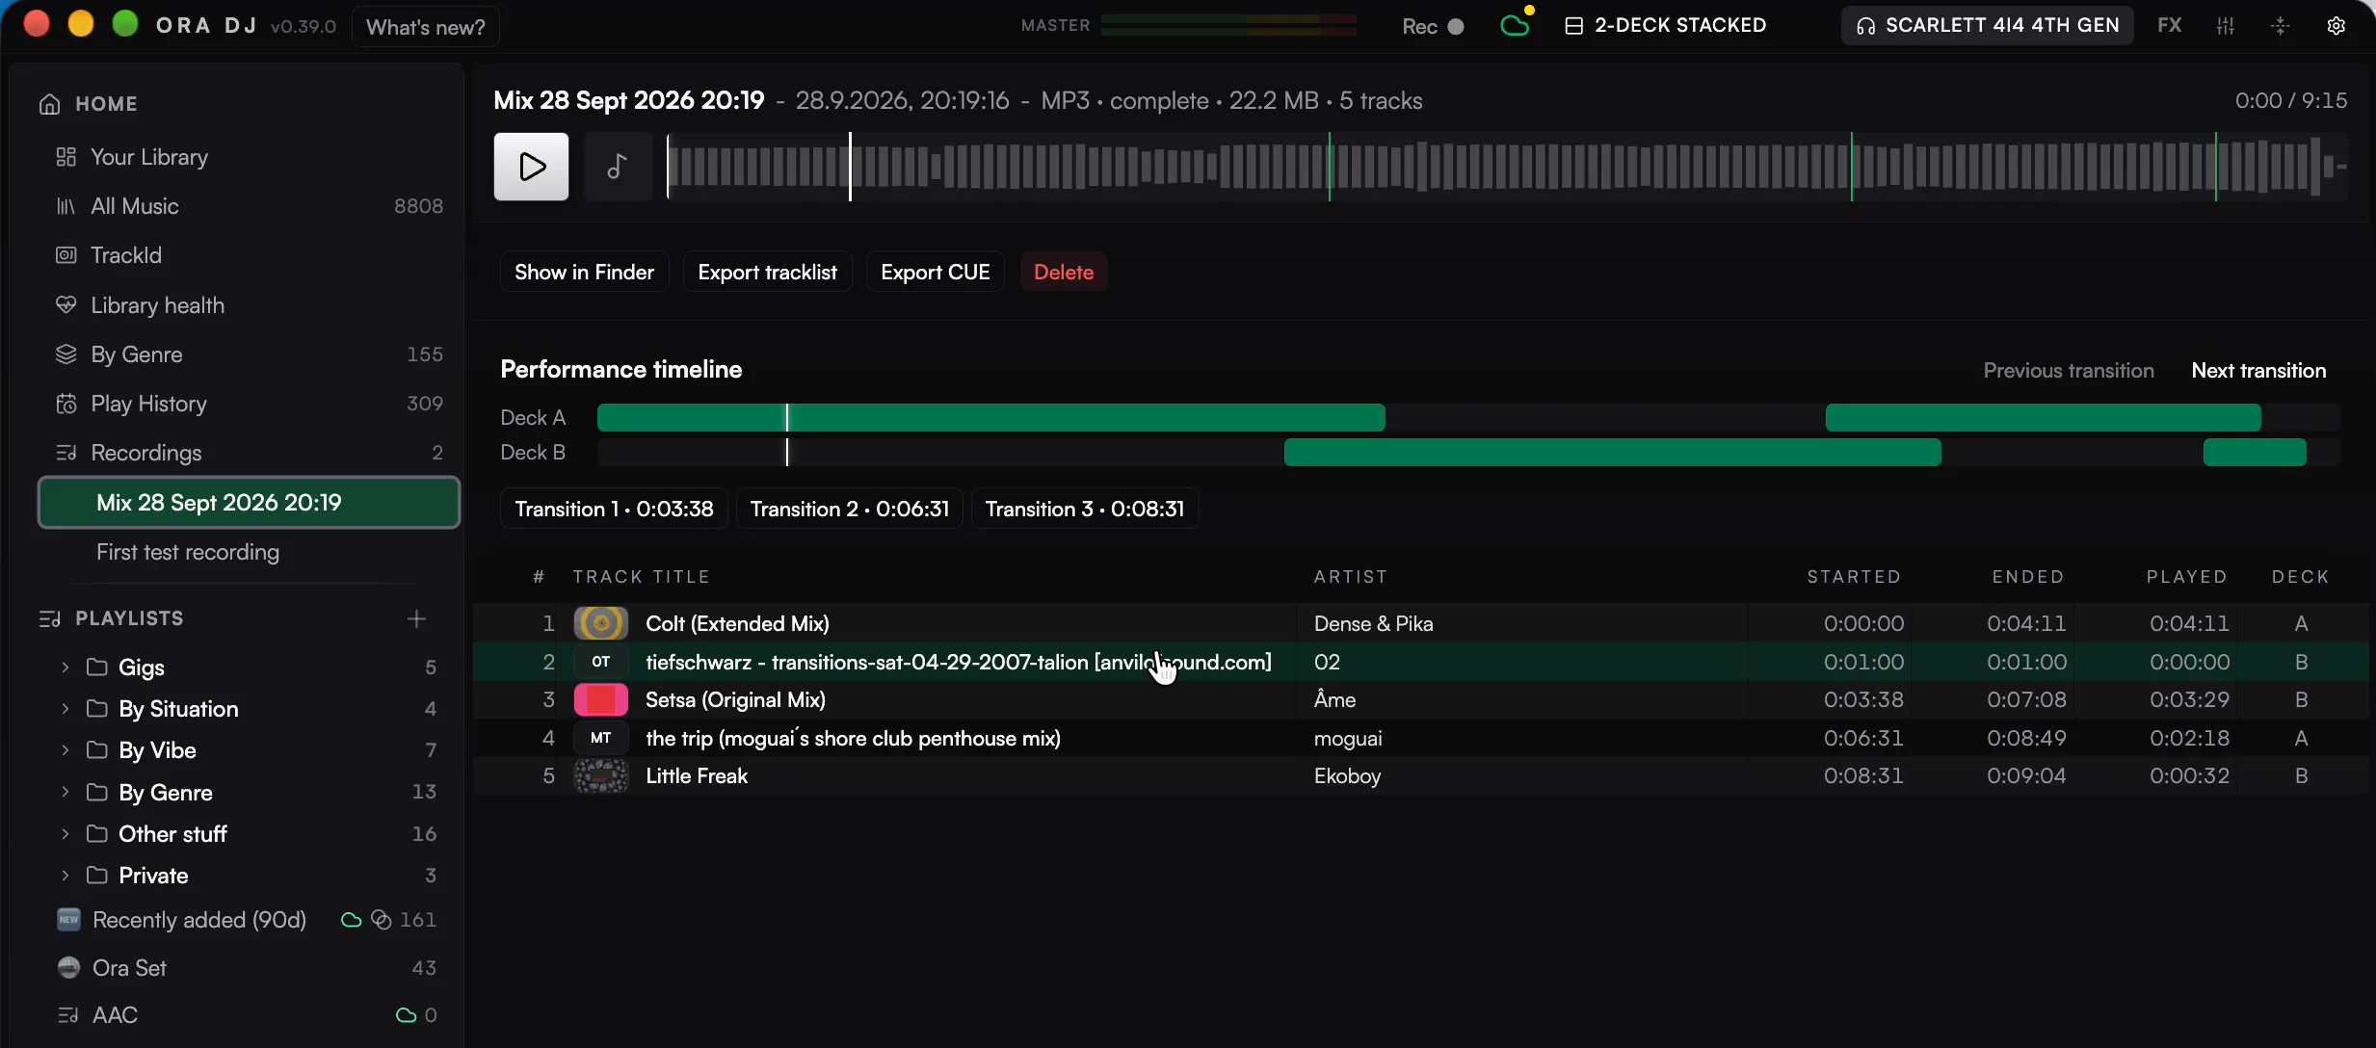Click the sparkle icon next to settings
Image resolution: width=2376 pixels, height=1048 pixels.
coord(2280,26)
